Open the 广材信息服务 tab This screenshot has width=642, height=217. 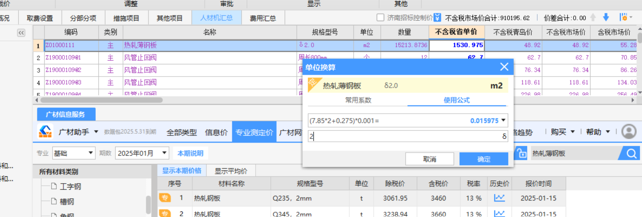65,115
